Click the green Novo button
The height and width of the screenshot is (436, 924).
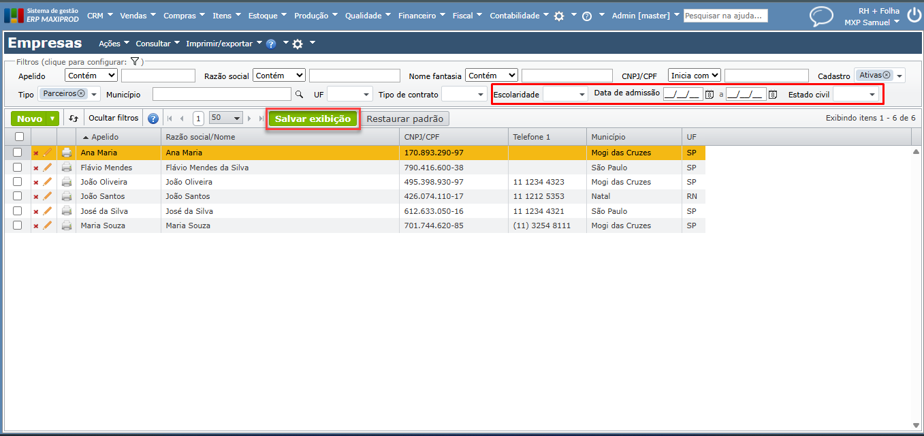tap(29, 119)
